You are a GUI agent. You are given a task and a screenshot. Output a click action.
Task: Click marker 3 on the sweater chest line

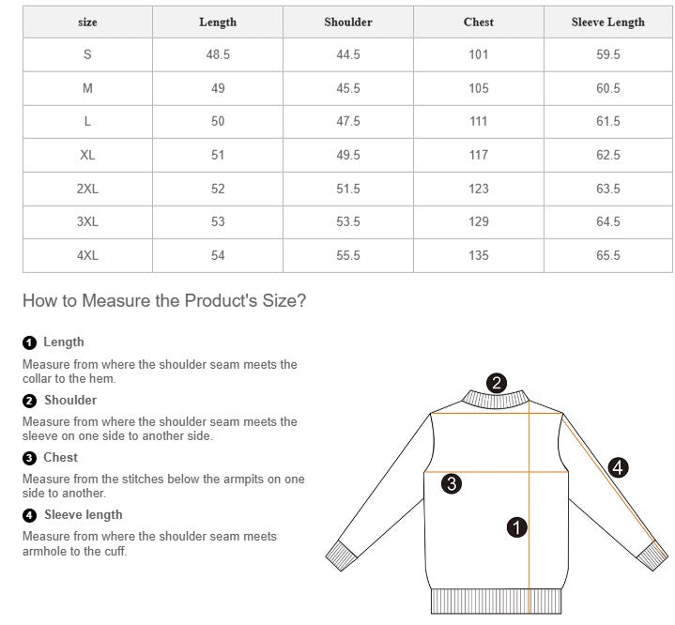click(x=452, y=484)
